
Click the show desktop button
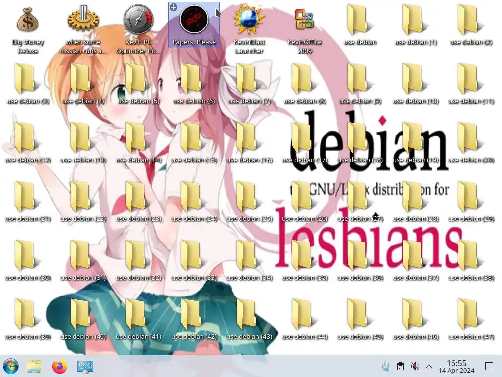(x=489, y=366)
